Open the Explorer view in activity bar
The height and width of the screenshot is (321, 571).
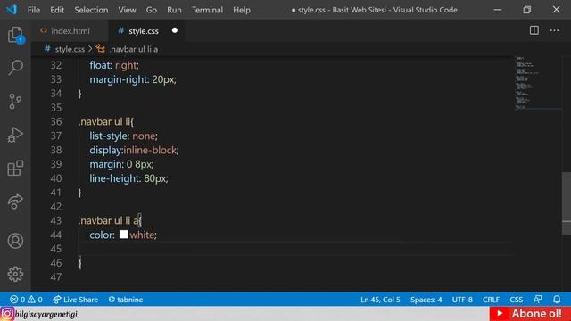(16, 36)
